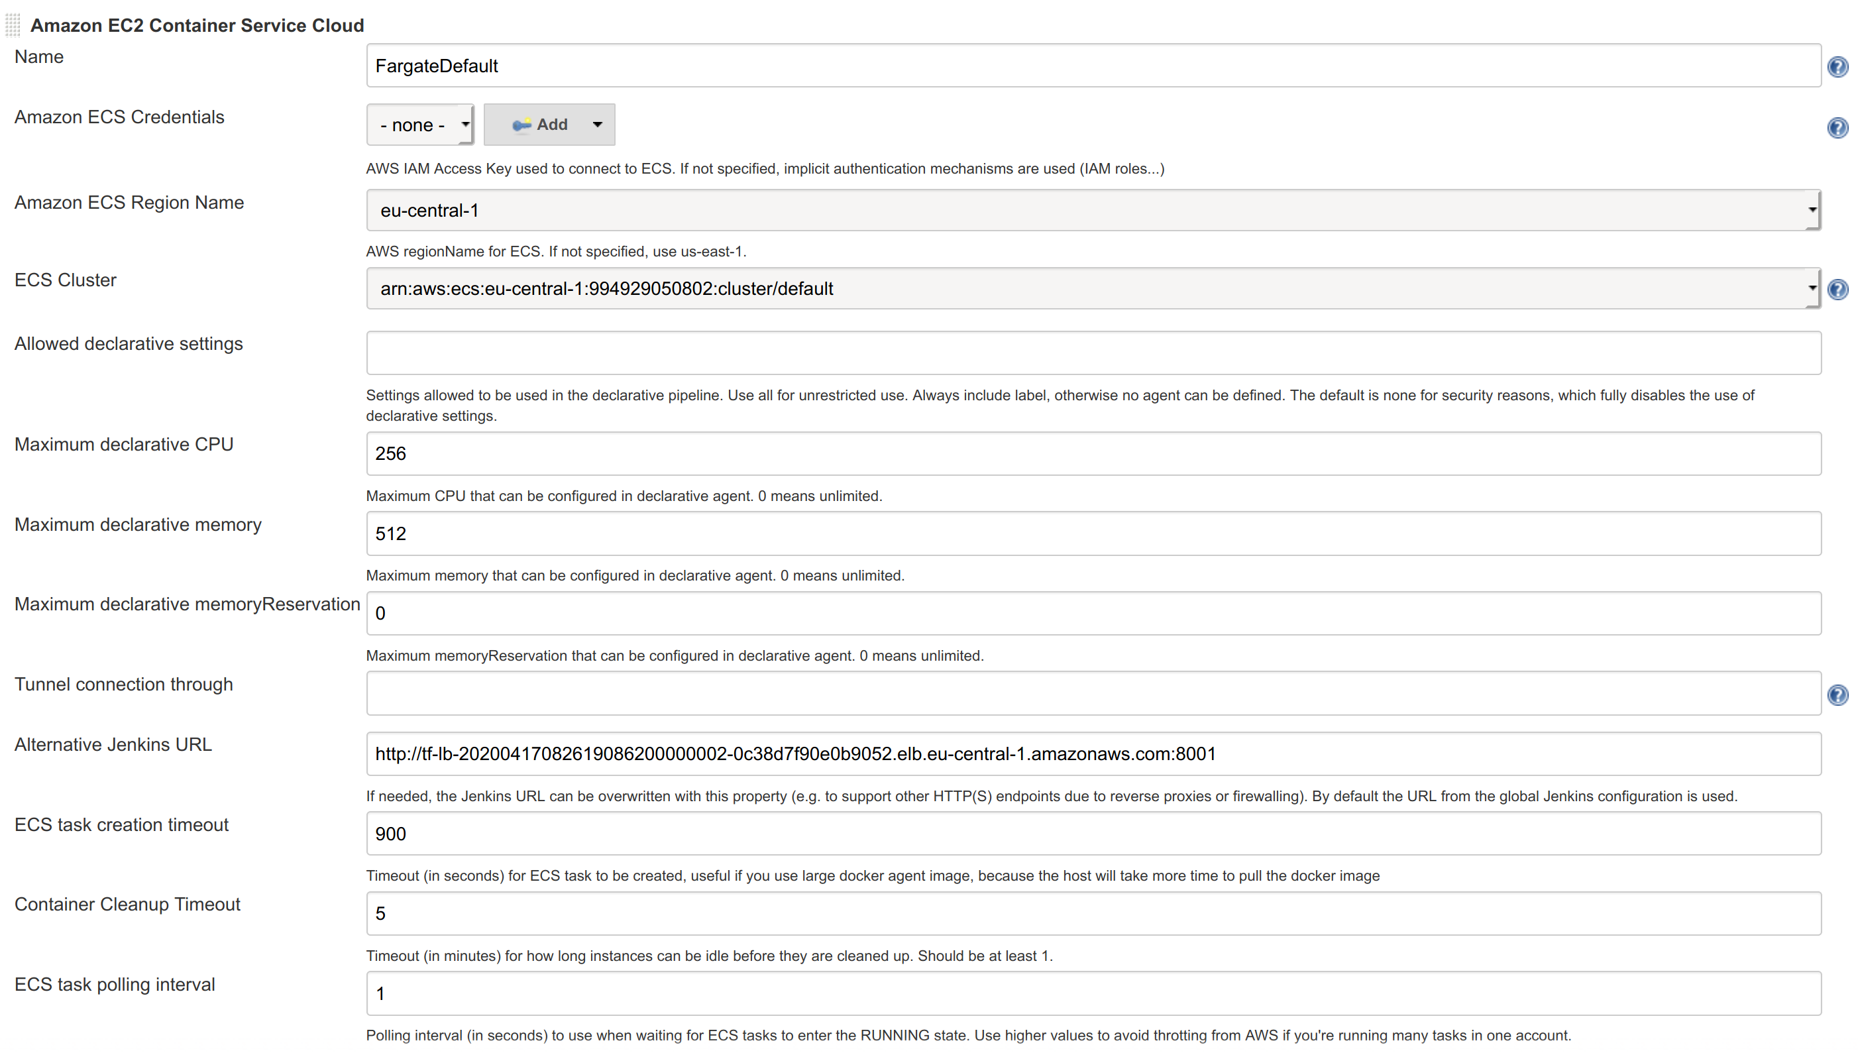The width and height of the screenshot is (1858, 1055).
Task: Click the 'Maximum declarative CPU' label
Action: click(x=124, y=444)
